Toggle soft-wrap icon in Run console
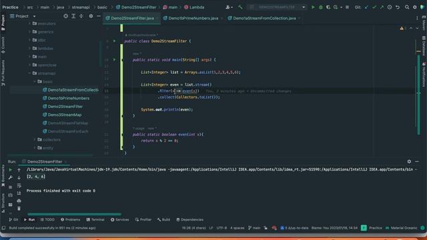Viewport: 427px width, 240px height. click(x=19, y=185)
